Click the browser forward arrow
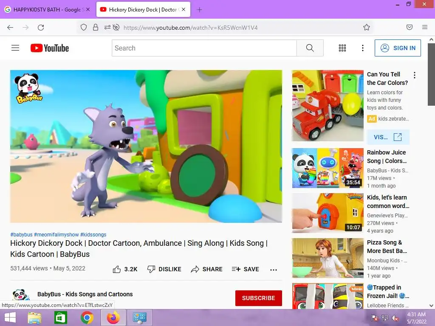The height and width of the screenshot is (326, 435). pyautogui.click(x=25, y=27)
